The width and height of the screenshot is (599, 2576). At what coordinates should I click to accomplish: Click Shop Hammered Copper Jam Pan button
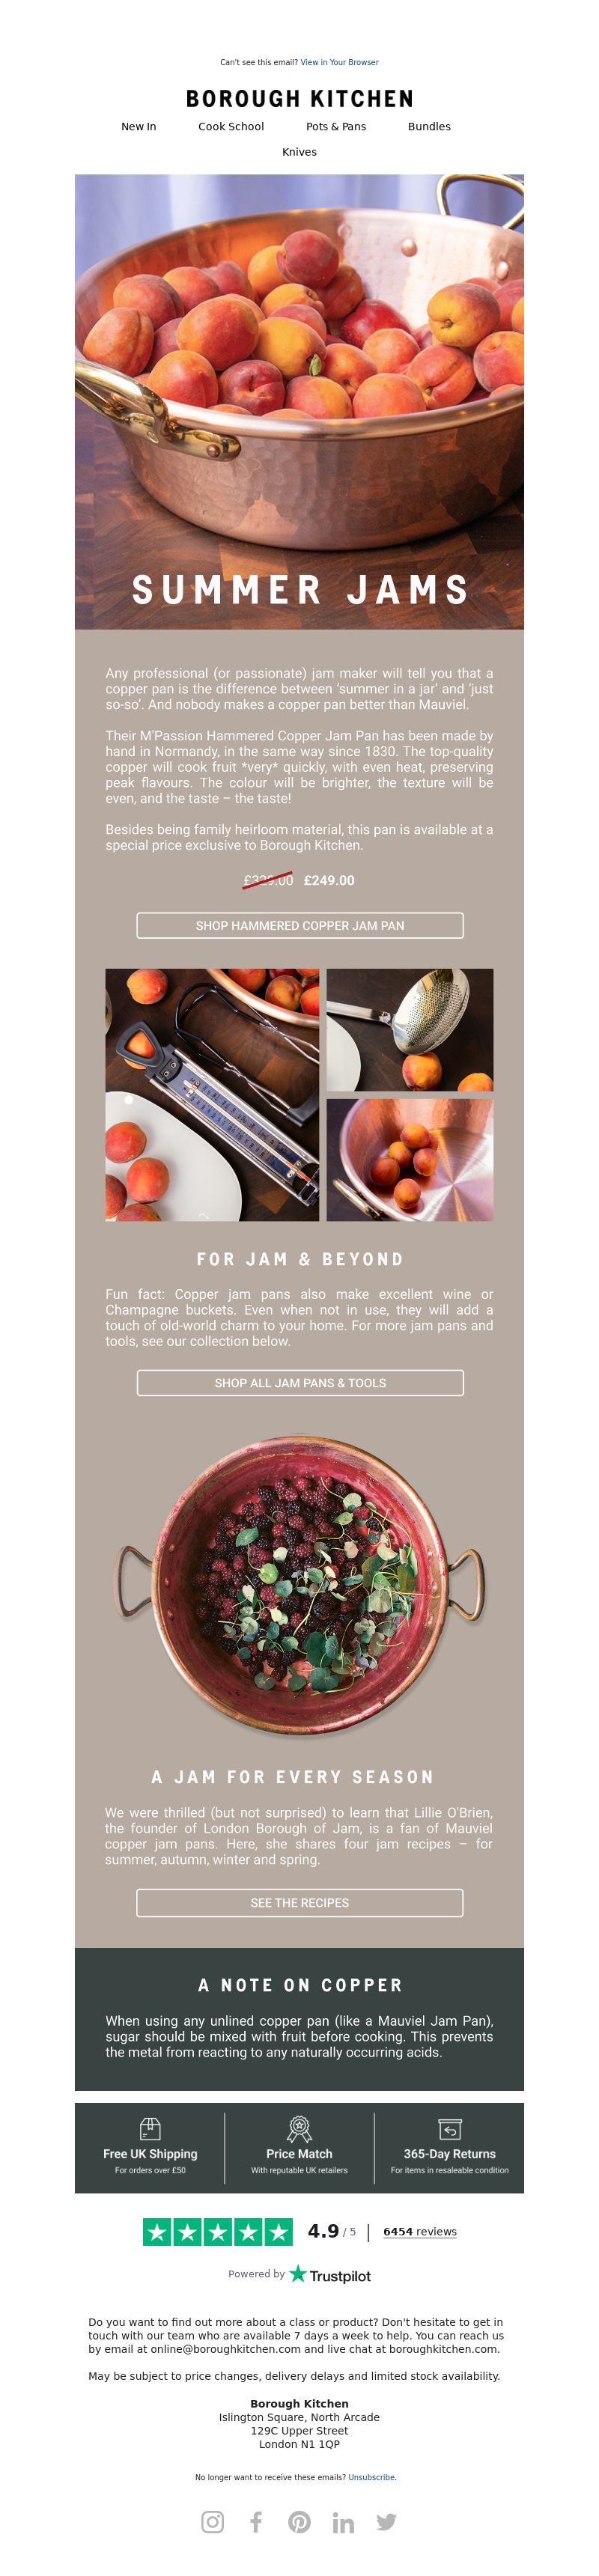click(300, 925)
